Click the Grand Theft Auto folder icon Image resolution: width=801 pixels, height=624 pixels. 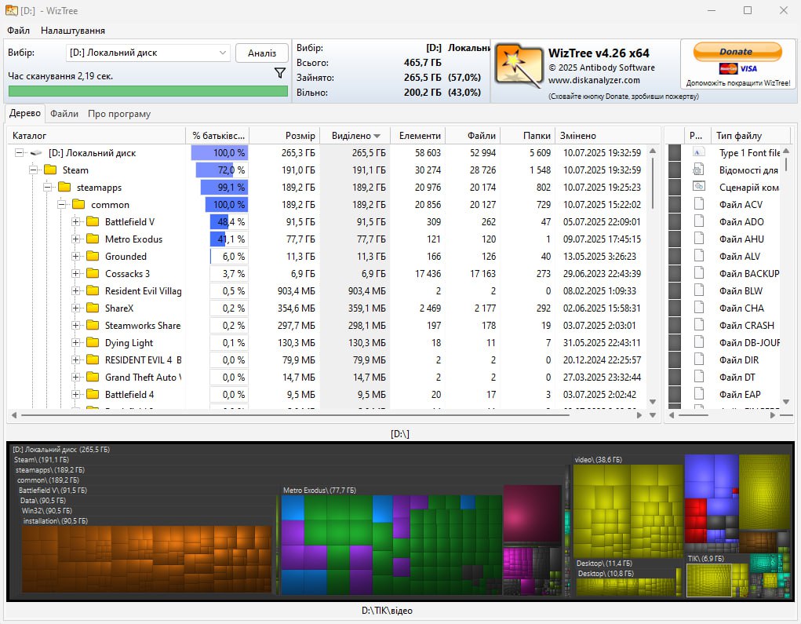[x=93, y=377]
